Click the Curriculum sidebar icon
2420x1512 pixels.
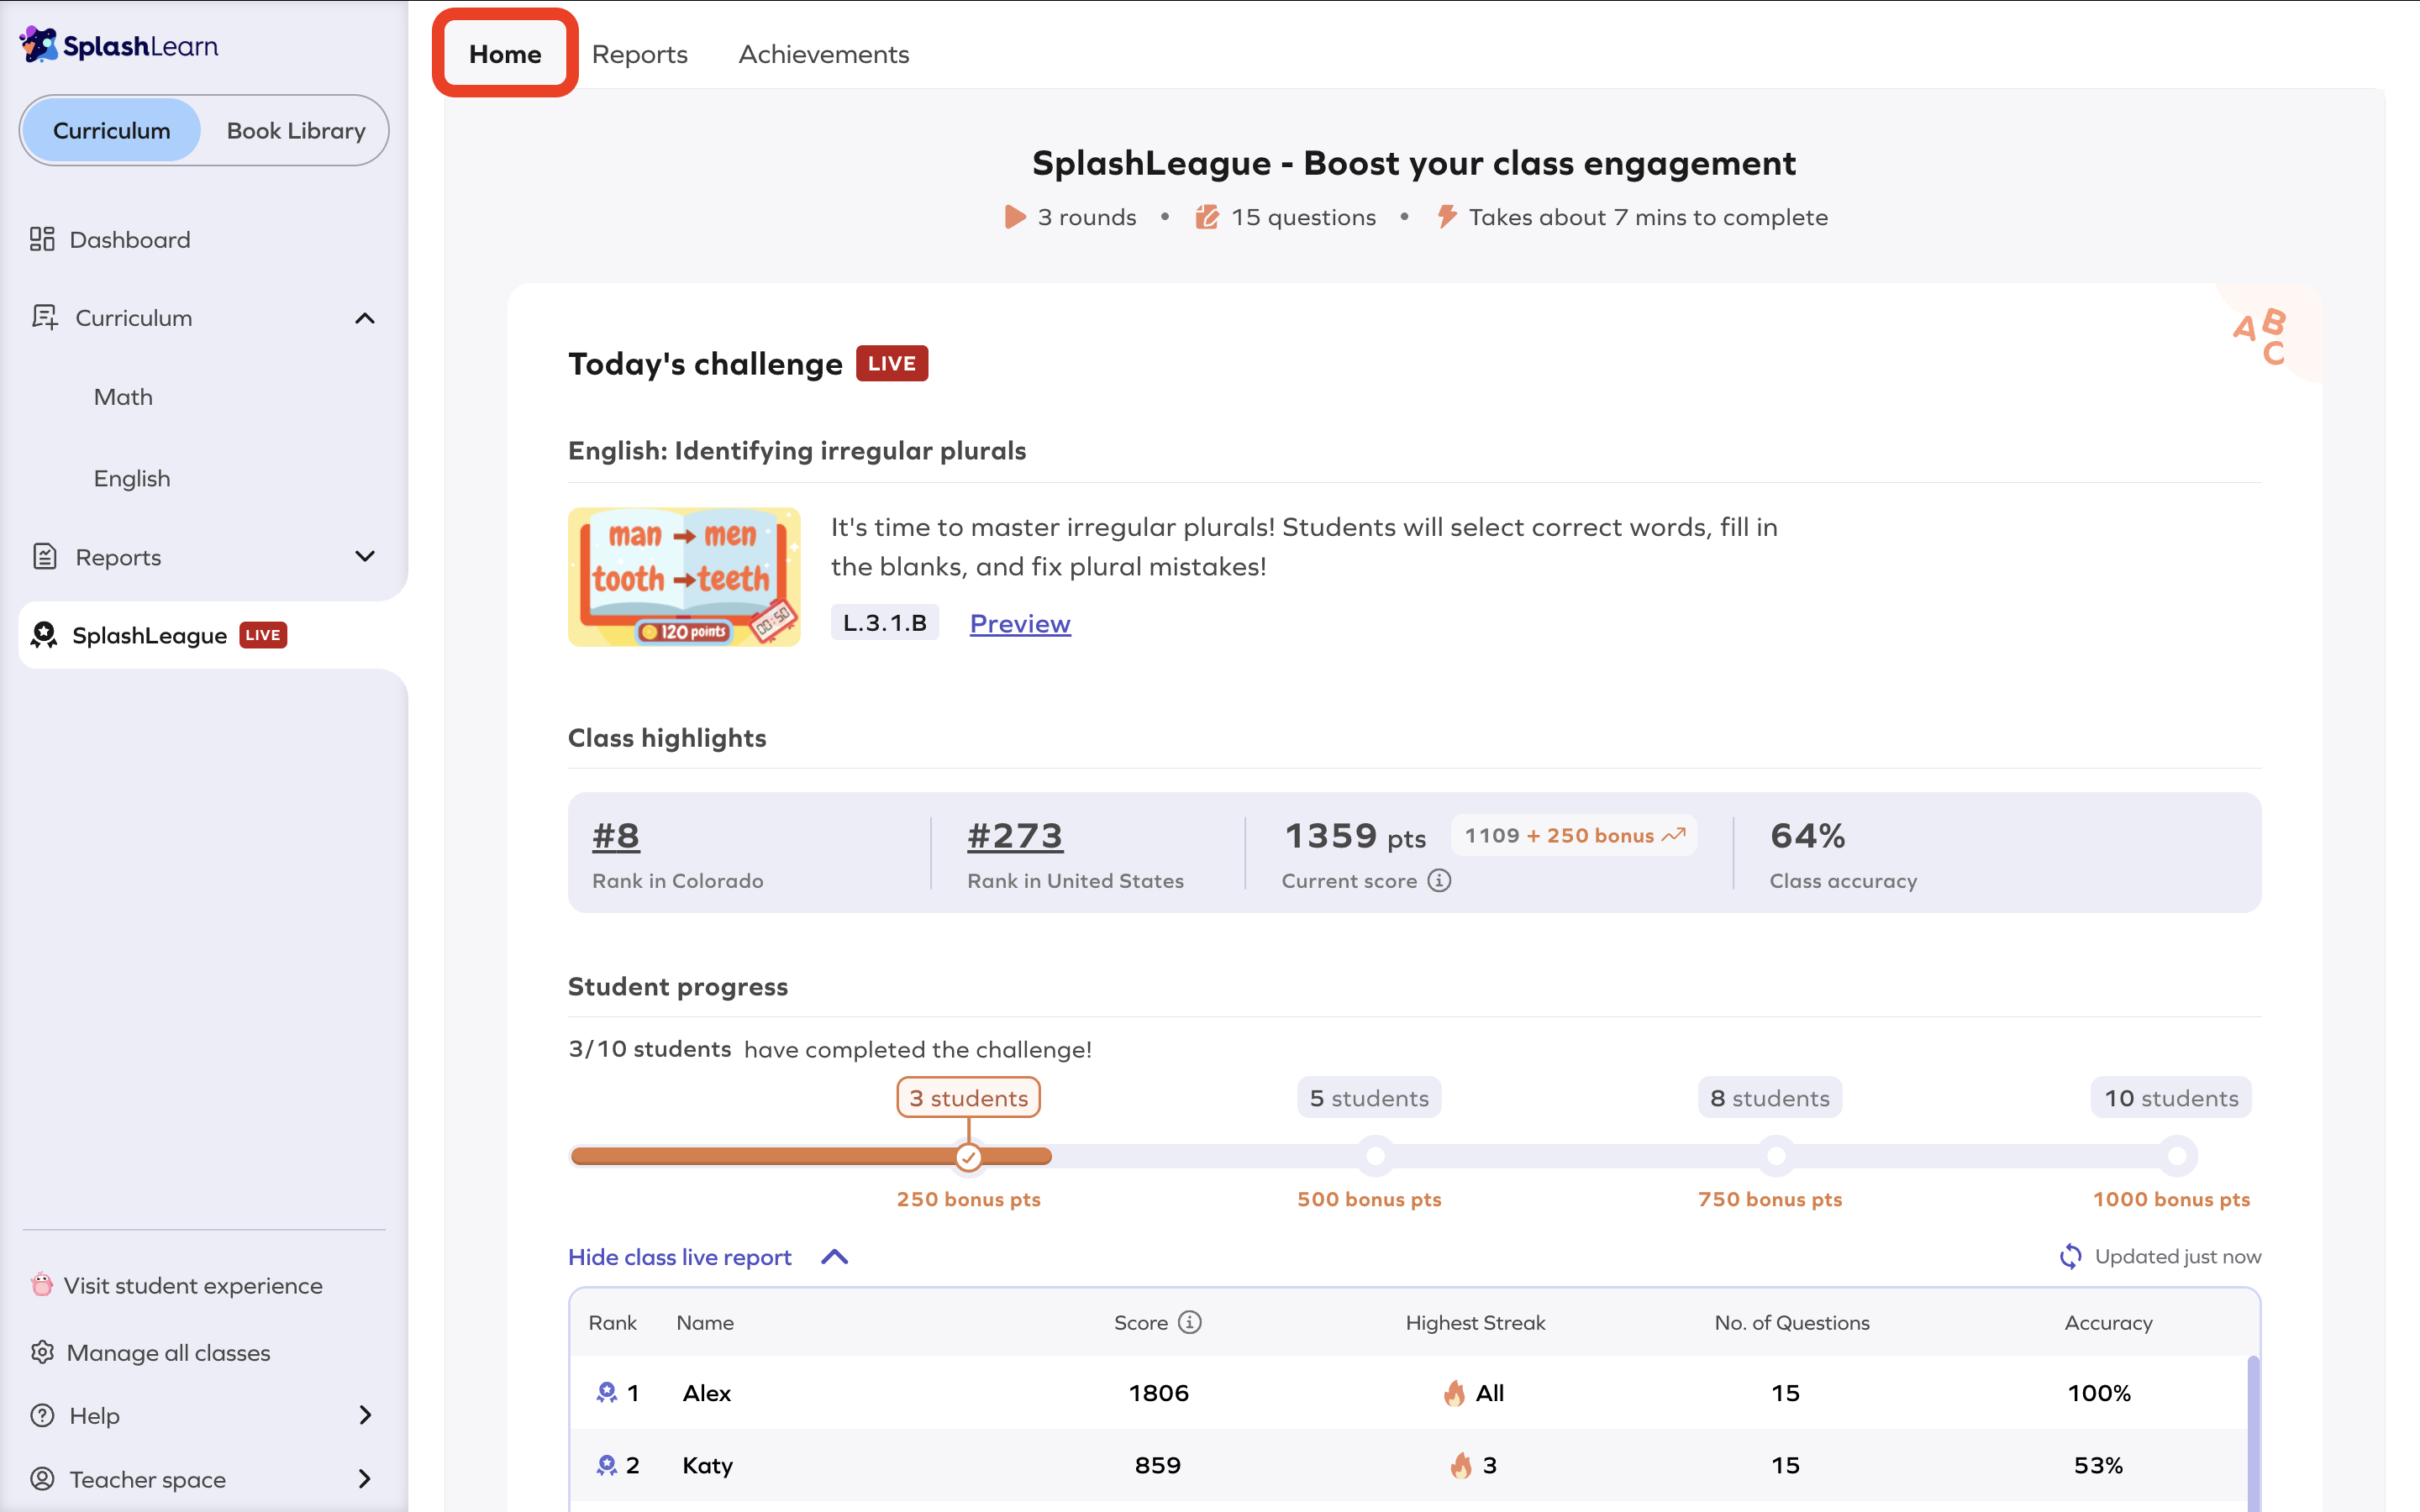click(x=45, y=317)
